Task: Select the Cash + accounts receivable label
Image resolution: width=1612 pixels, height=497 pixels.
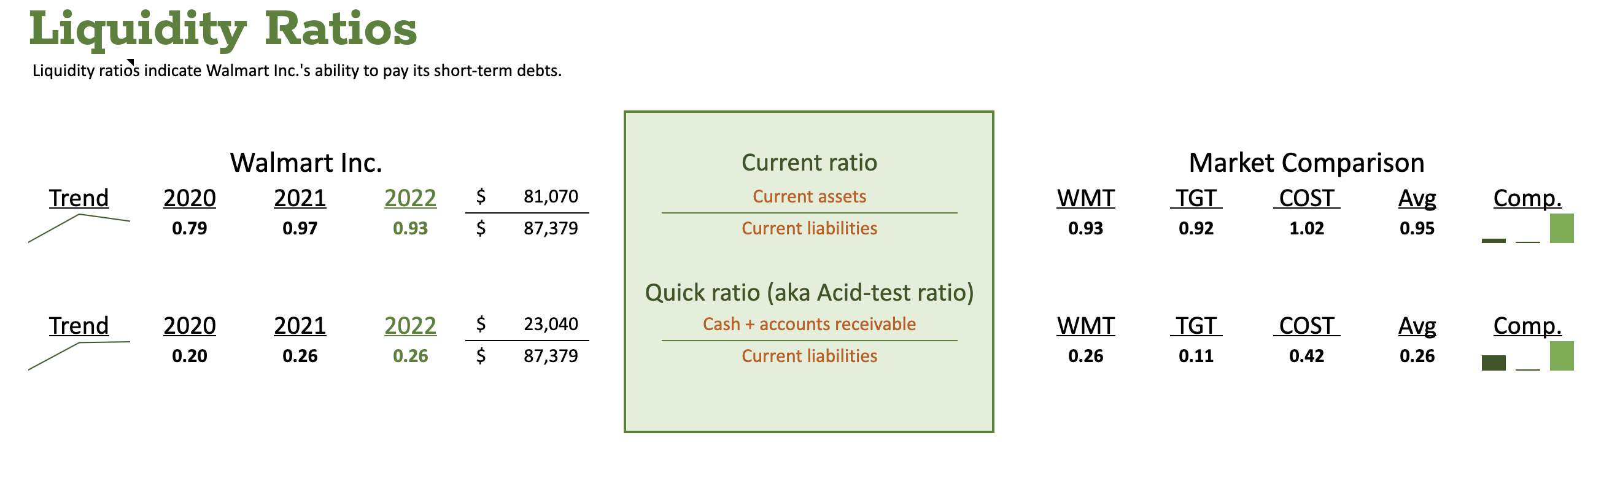Action: (x=809, y=324)
